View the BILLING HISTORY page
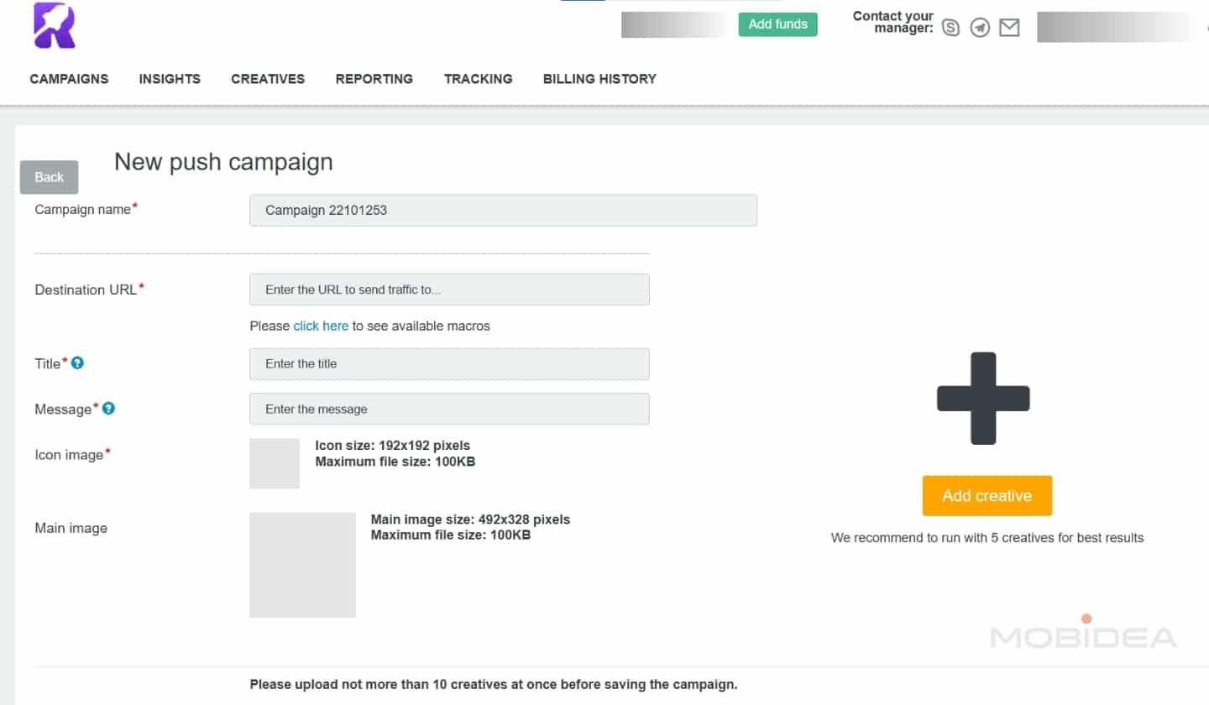Viewport: 1209px width, 705px height. pos(599,79)
